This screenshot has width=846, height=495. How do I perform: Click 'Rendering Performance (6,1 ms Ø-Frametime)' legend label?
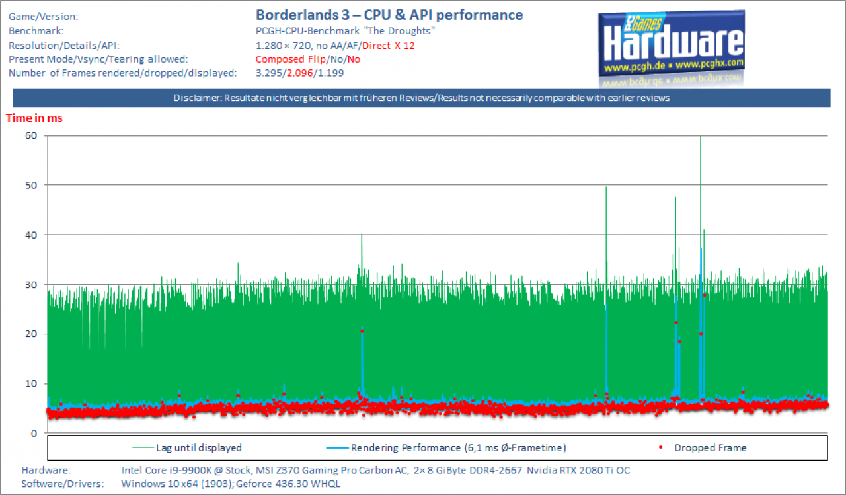tap(458, 448)
